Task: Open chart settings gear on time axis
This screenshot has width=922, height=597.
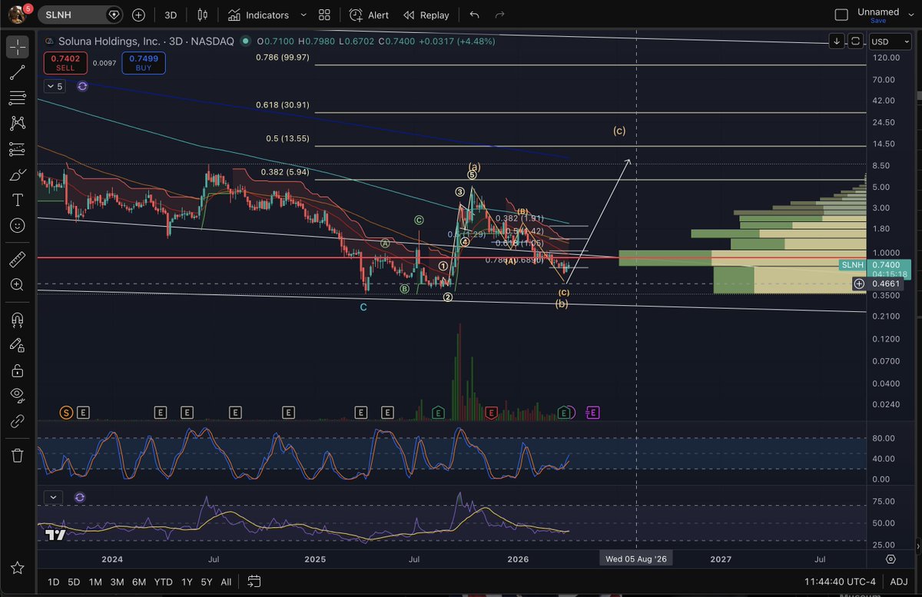Action: tap(890, 559)
